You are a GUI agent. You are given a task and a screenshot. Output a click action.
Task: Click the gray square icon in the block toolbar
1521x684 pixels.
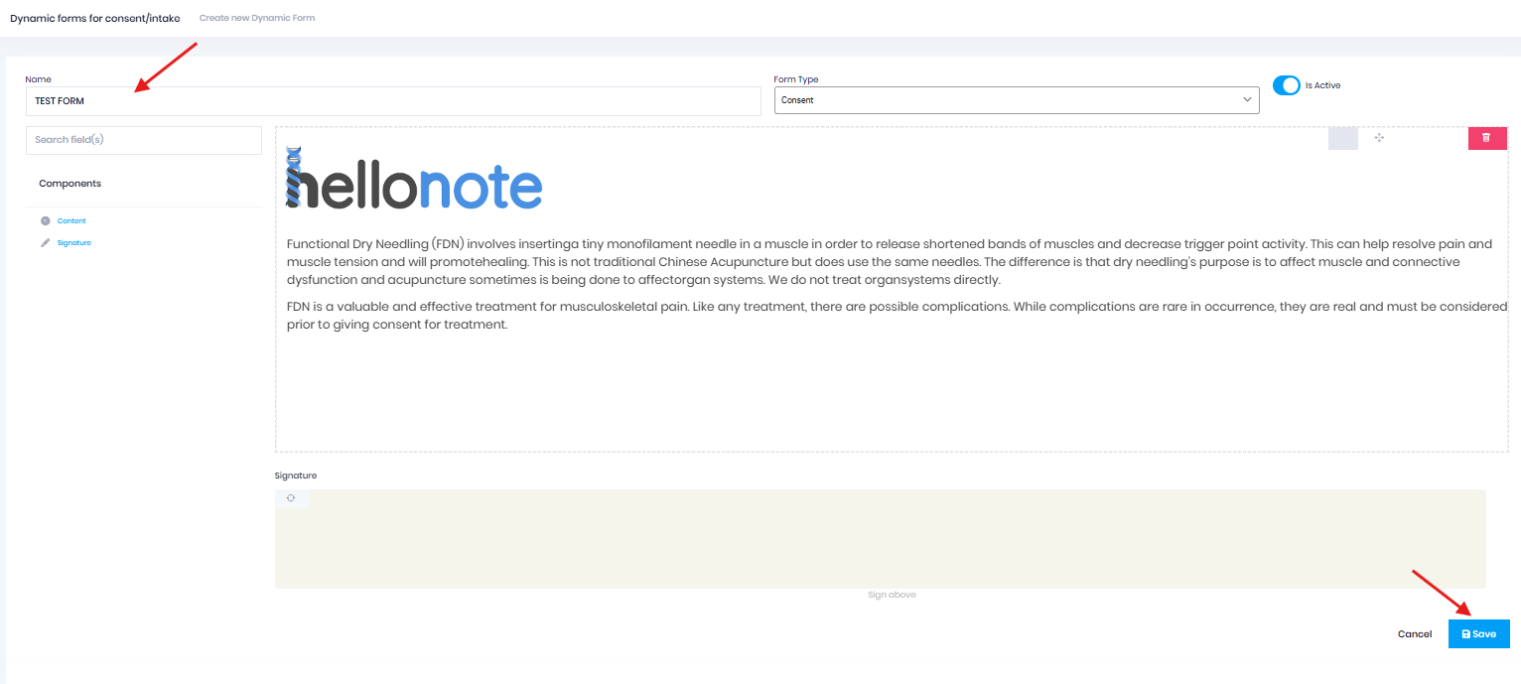pos(1342,139)
